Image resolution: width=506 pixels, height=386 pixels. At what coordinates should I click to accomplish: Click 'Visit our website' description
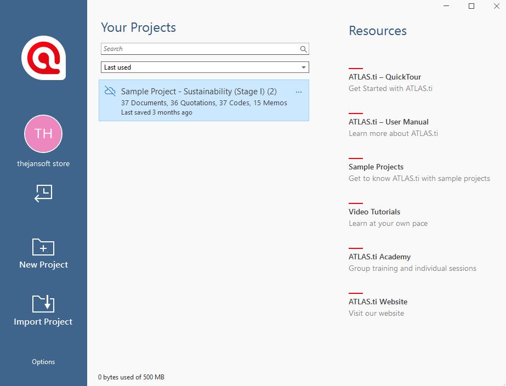tap(376, 313)
